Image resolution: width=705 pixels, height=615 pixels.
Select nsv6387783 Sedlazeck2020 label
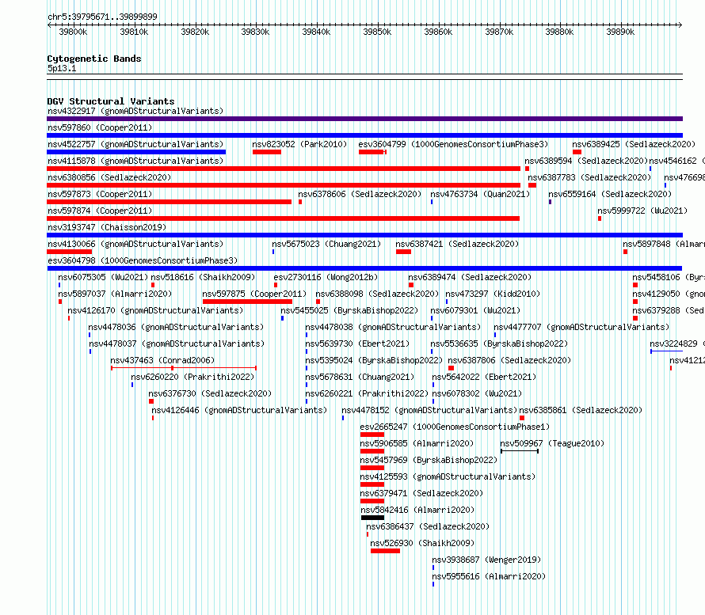coord(589,177)
